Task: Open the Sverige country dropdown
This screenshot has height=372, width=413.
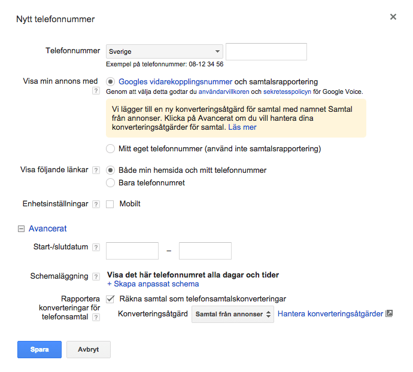Action: coord(165,51)
